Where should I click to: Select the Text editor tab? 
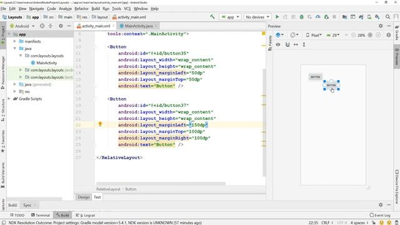[97, 197]
